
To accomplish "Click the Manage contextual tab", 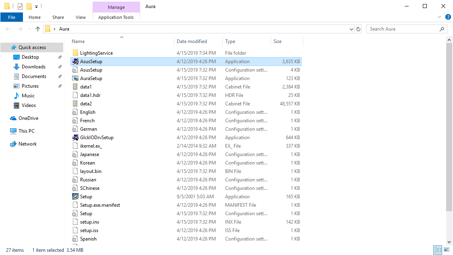I will tap(116, 7).
